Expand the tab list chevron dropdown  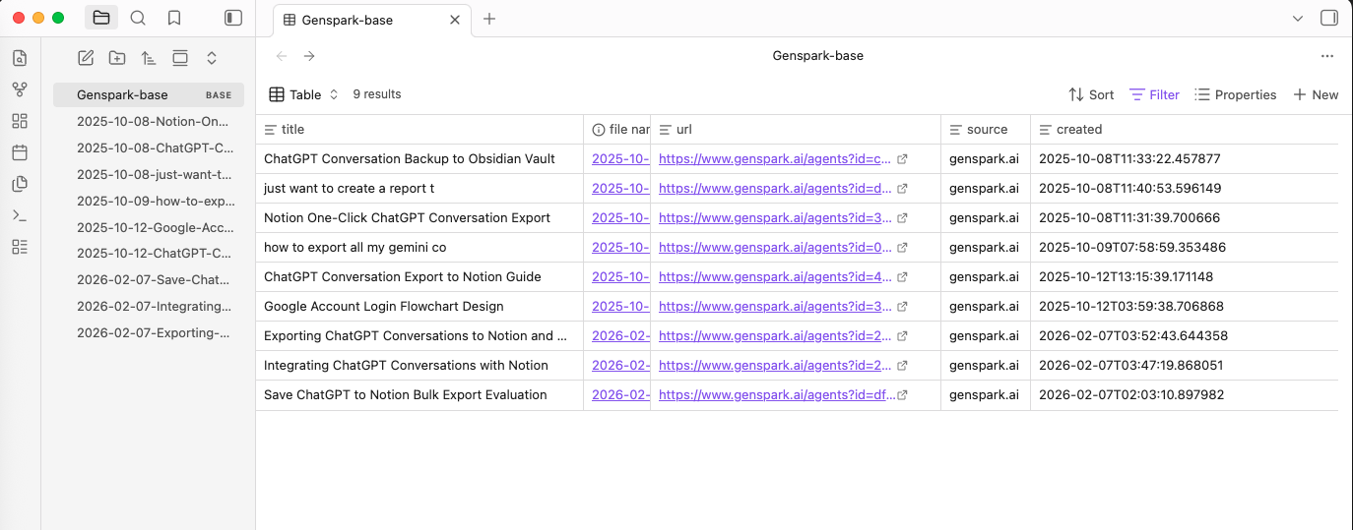[1298, 18]
